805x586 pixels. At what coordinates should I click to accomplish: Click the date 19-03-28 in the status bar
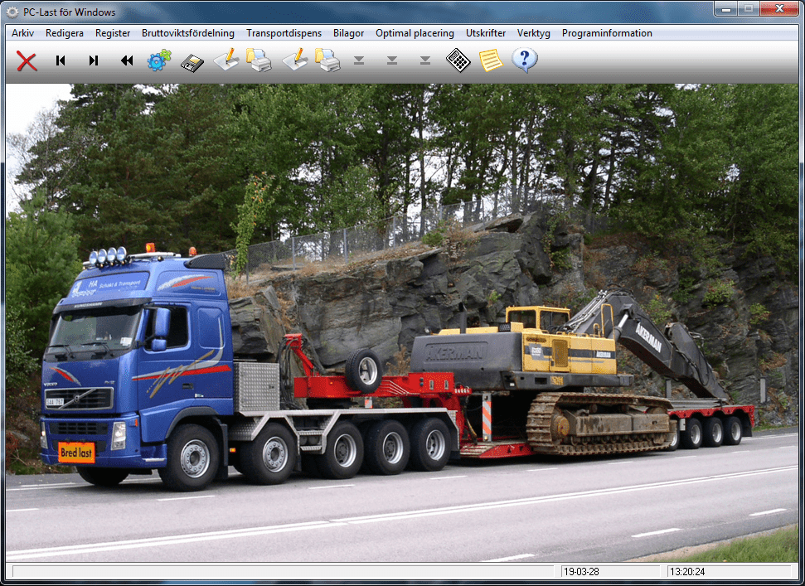pos(581,572)
